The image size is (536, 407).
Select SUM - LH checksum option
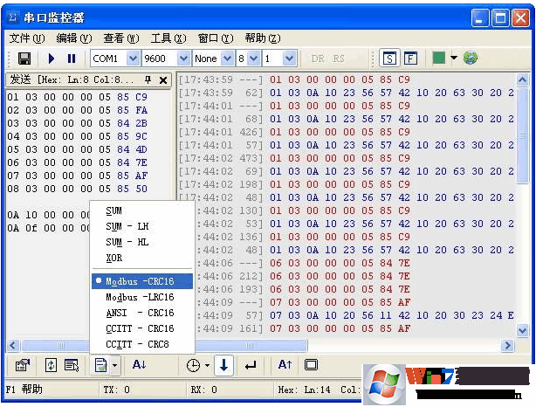click(x=142, y=226)
